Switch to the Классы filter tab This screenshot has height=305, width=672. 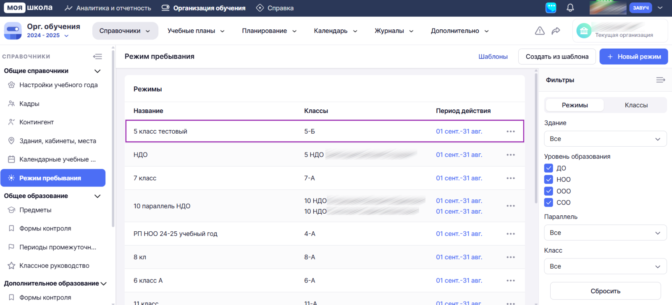click(x=636, y=105)
